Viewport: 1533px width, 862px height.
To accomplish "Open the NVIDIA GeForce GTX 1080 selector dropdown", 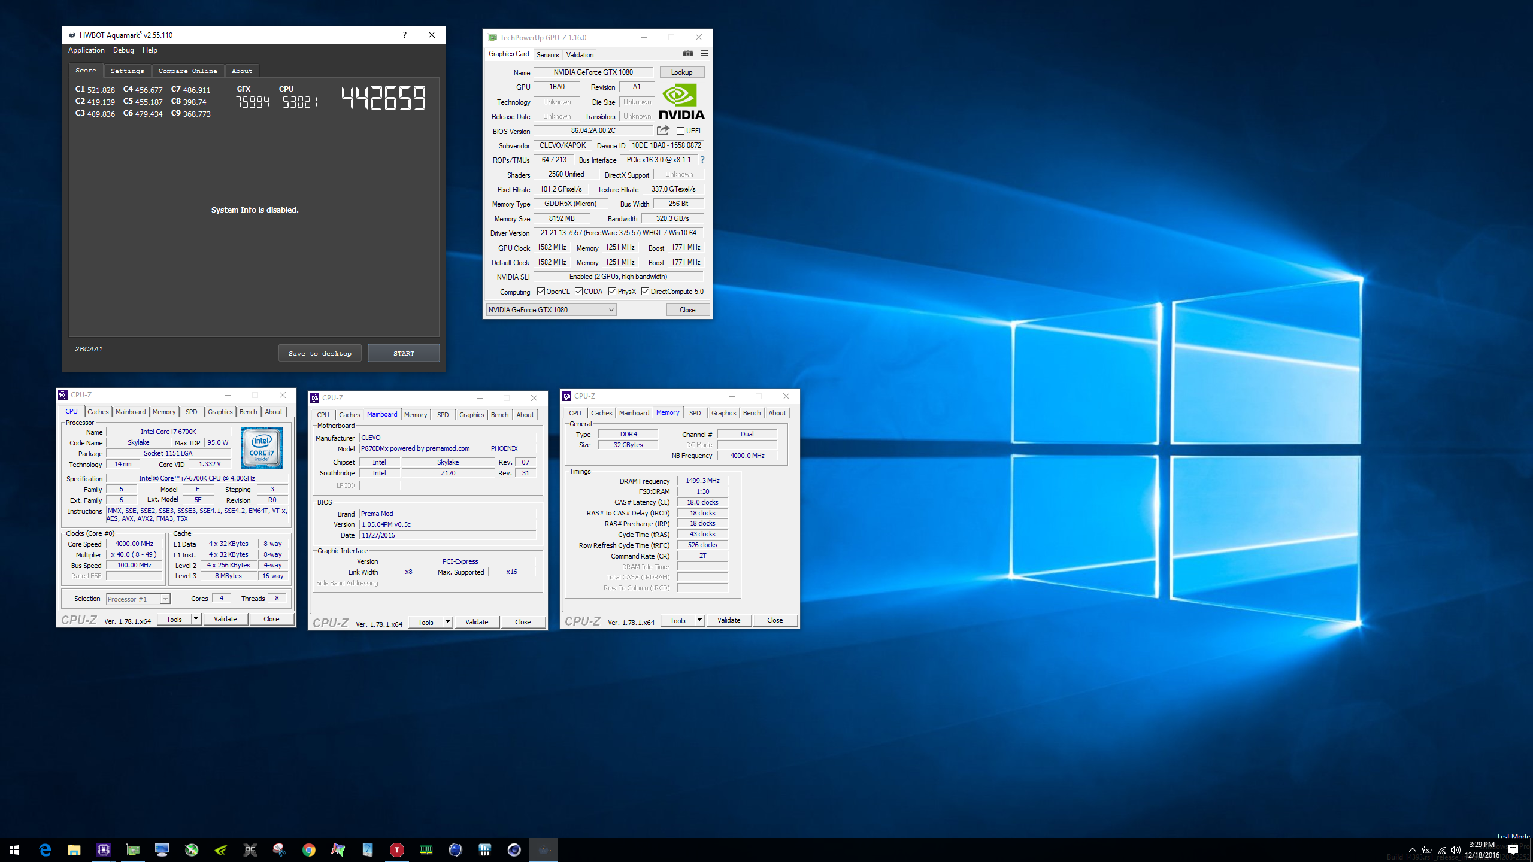I will [551, 309].
